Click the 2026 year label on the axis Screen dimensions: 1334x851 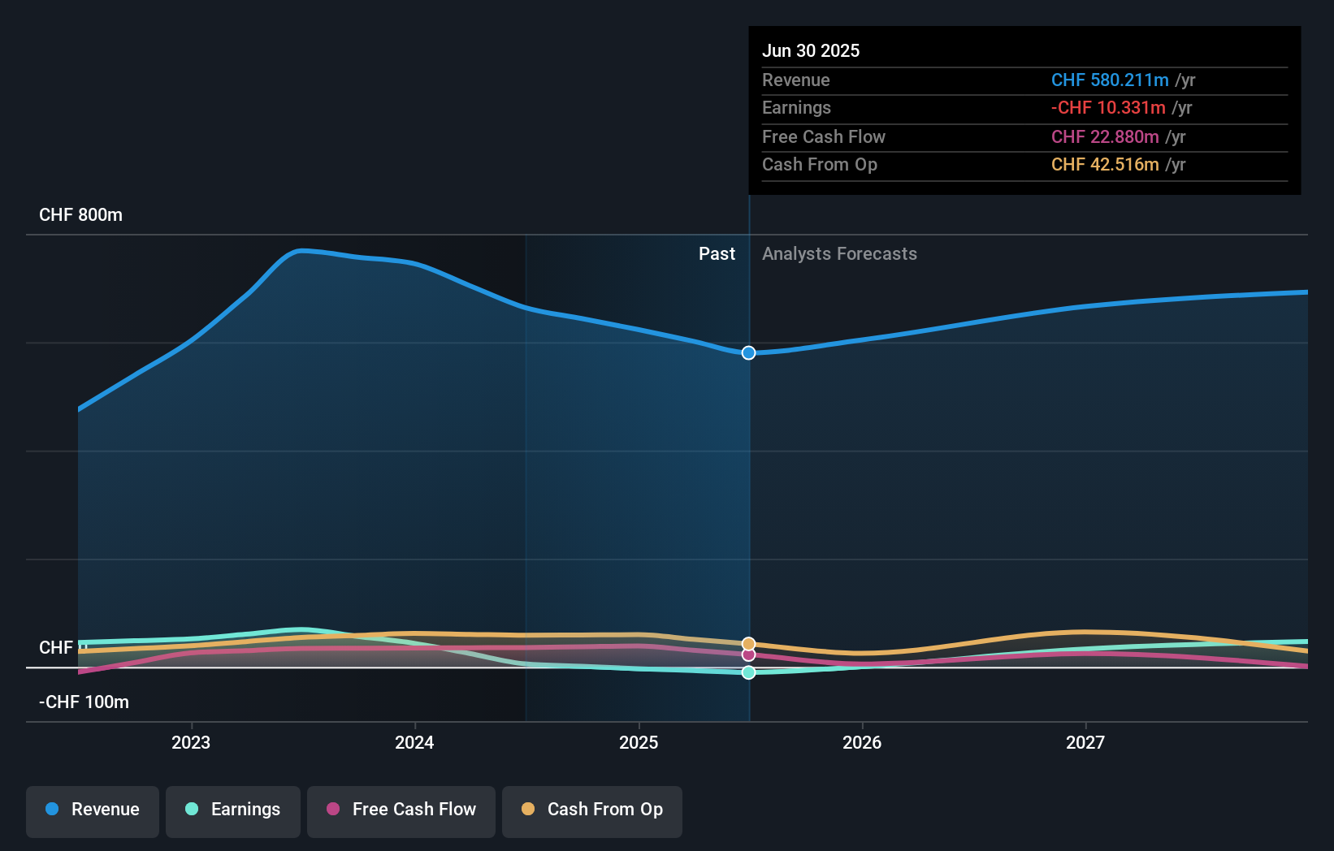(863, 742)
